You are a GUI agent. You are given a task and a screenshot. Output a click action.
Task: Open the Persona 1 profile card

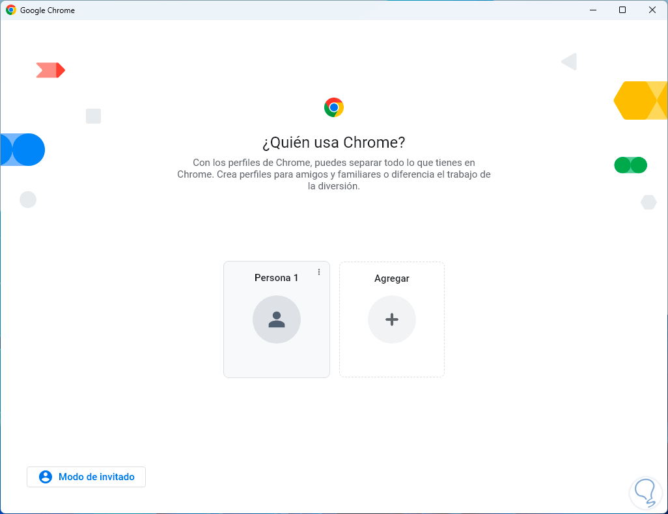click(277, 319)
